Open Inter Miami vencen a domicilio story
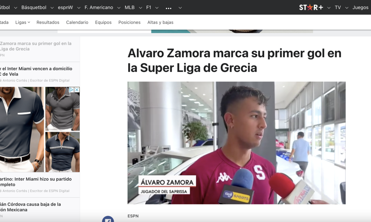 point(36,71)
